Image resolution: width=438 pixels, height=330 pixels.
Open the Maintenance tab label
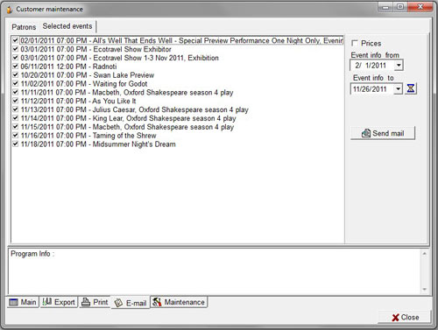click(185, 302)
